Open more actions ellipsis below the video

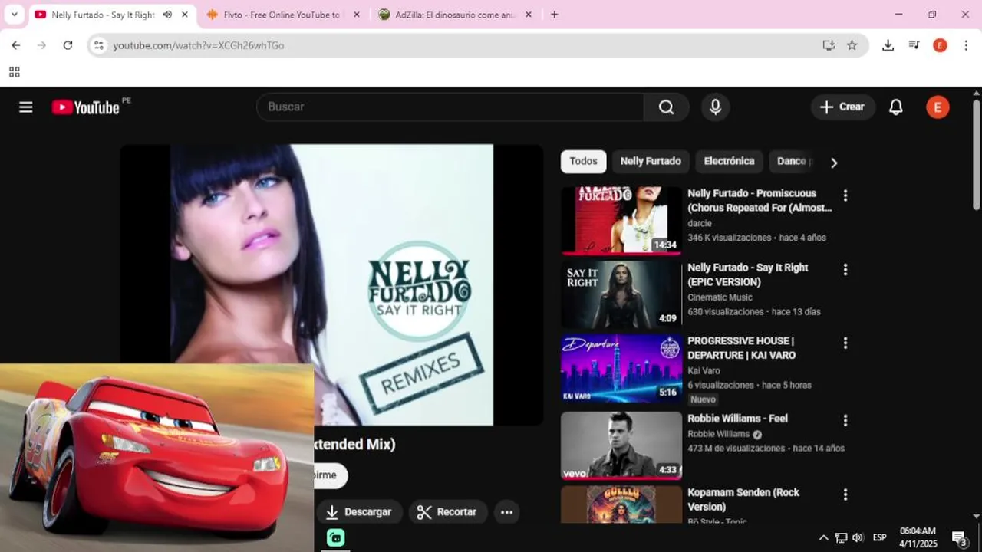click(506, 512)
